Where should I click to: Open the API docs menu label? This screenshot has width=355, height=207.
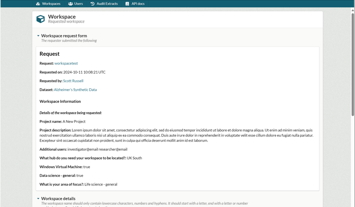138,4
